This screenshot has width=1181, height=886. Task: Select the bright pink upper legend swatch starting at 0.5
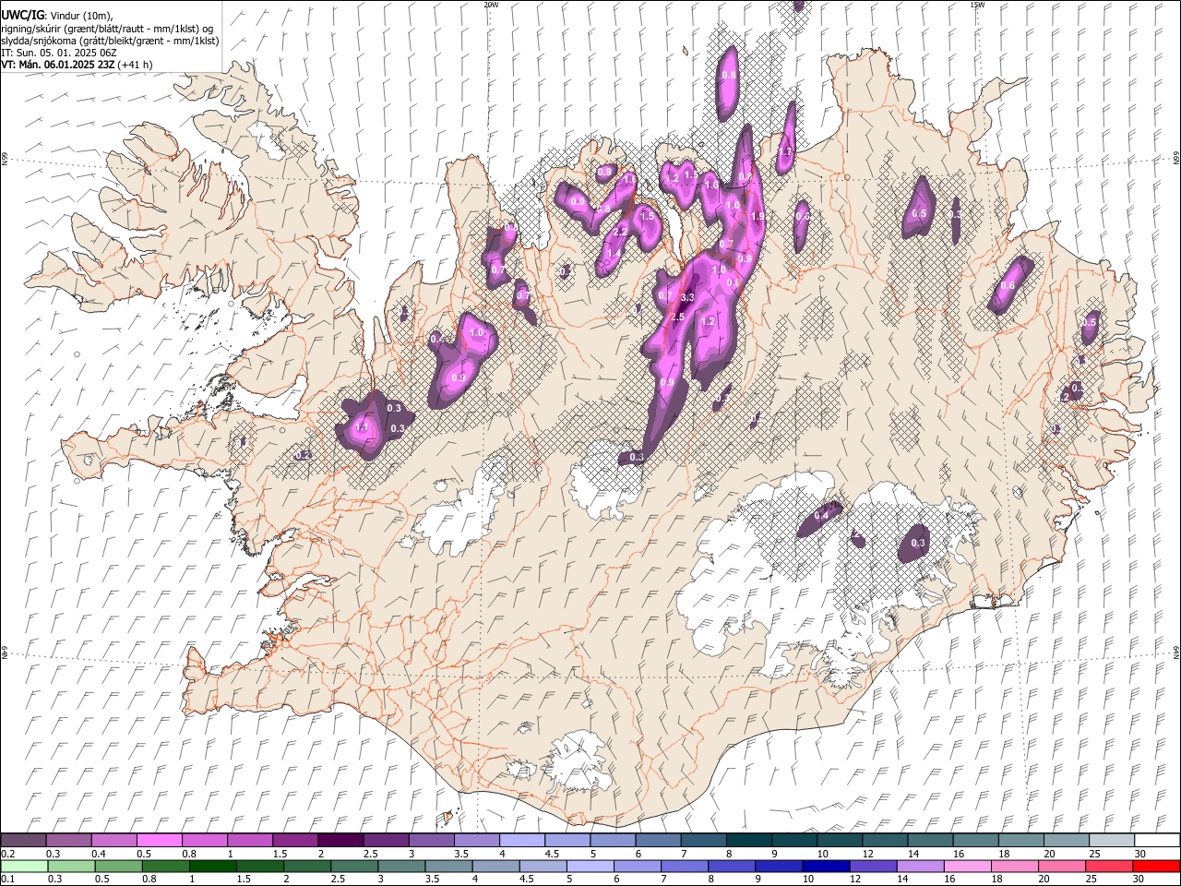pyautogui.click(x=160, y=840)
